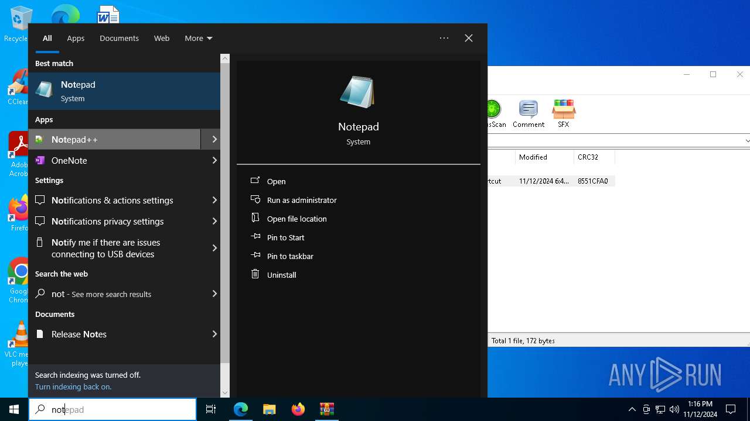The height and width of the screenshot is (421, 750).
Task: Switch to WinRAR from the taskbar
Action: pyautogui.click(x=327, y=409)
